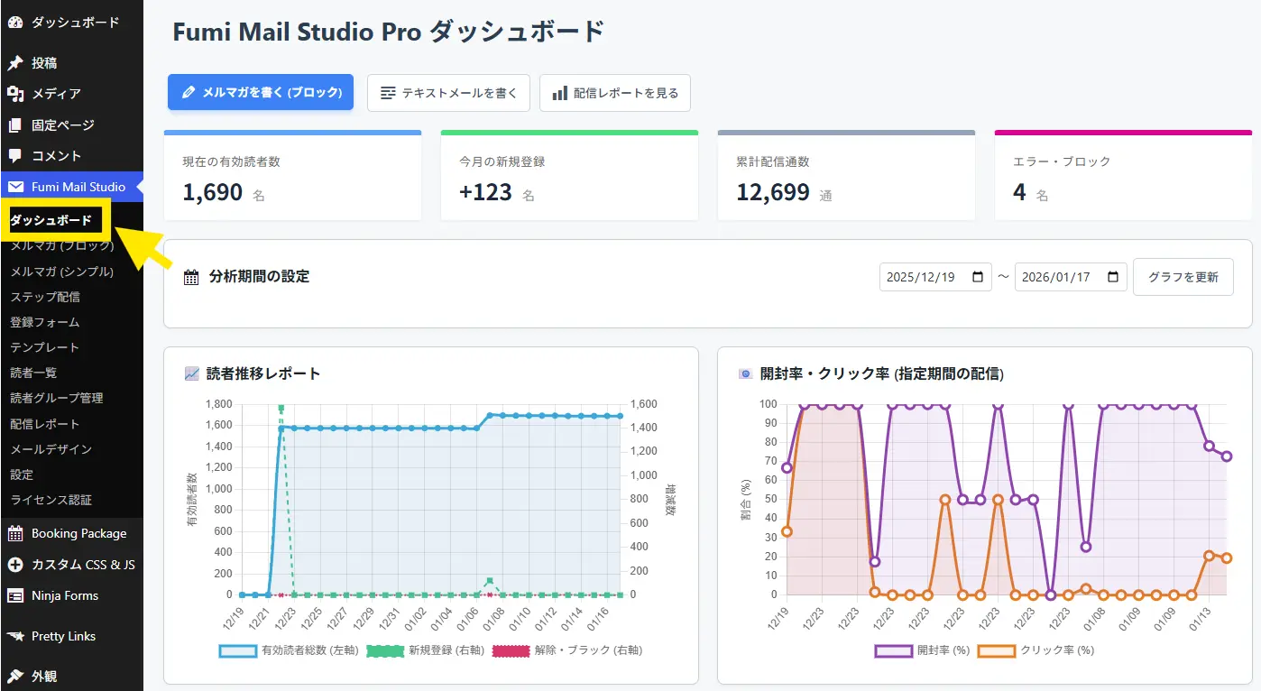Click the 配信レポートを見る button
1261x691 pixels.
coord(615,93)
